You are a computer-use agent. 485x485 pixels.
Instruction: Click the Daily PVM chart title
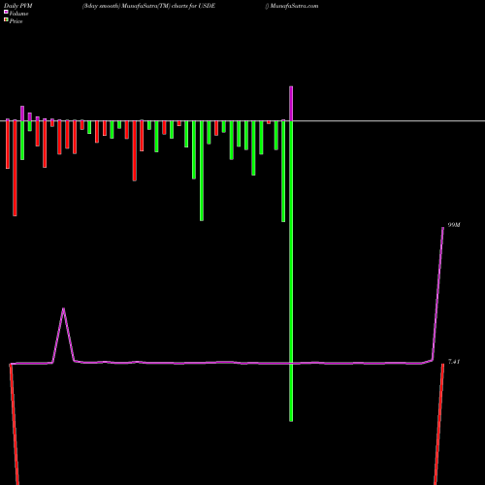click(x=18, y=6)
